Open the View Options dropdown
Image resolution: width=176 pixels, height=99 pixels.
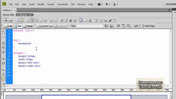click(x=123, y=26)
